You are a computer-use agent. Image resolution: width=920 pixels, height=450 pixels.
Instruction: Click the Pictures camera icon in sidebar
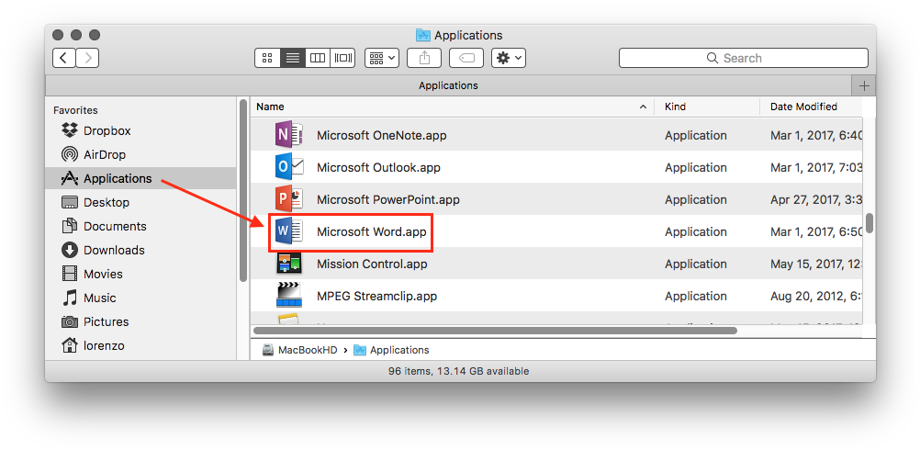(69, 321)
